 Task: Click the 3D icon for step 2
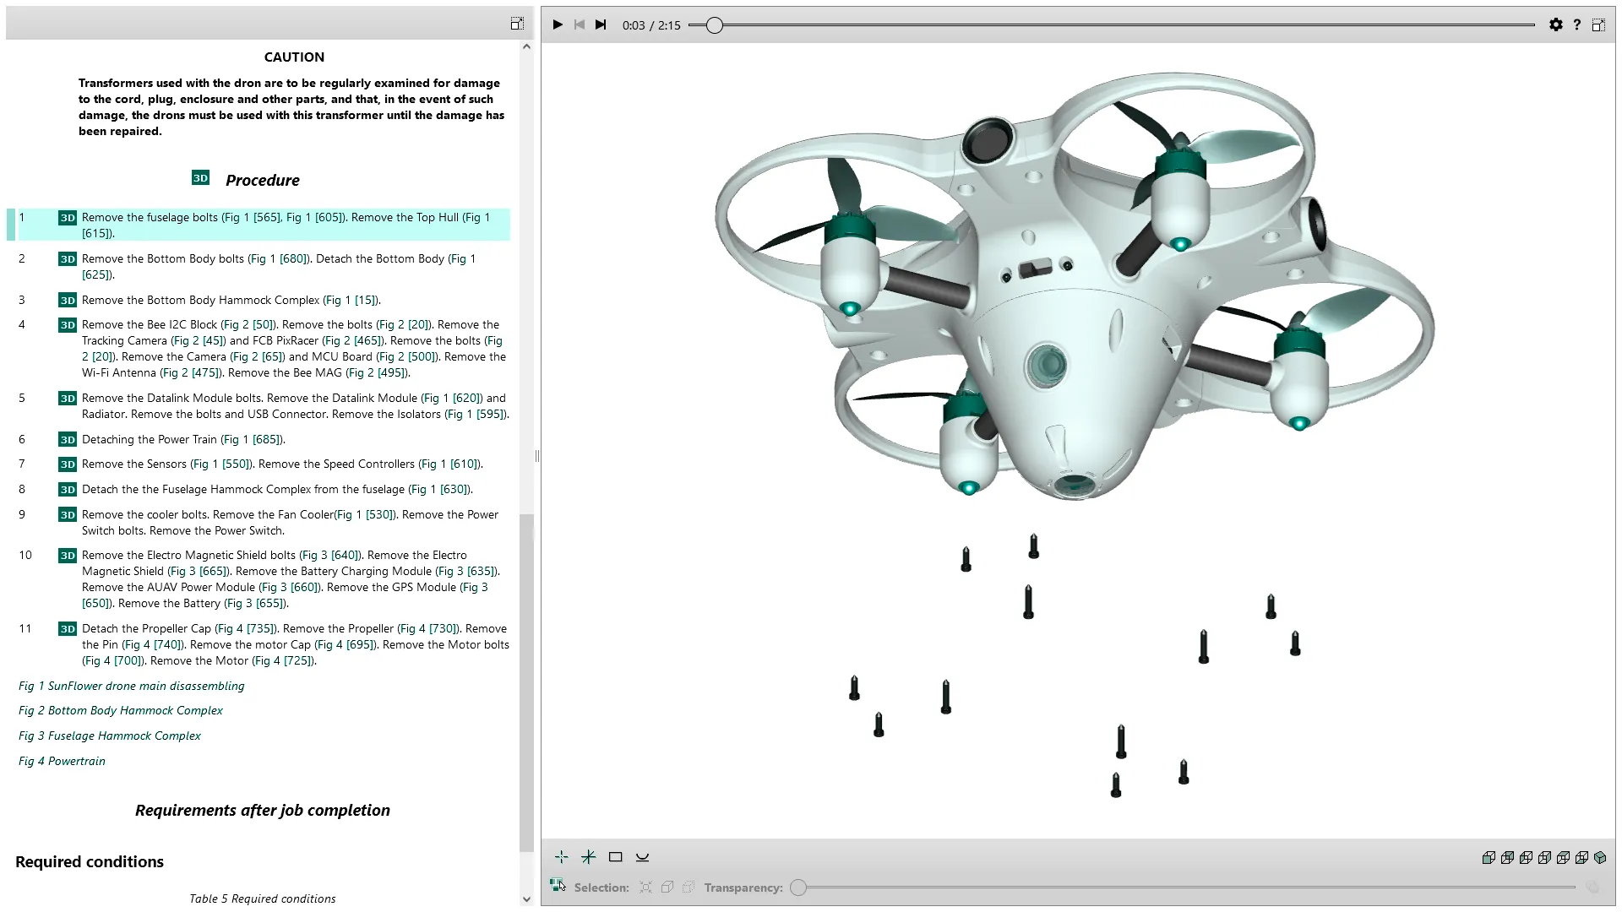68,259
